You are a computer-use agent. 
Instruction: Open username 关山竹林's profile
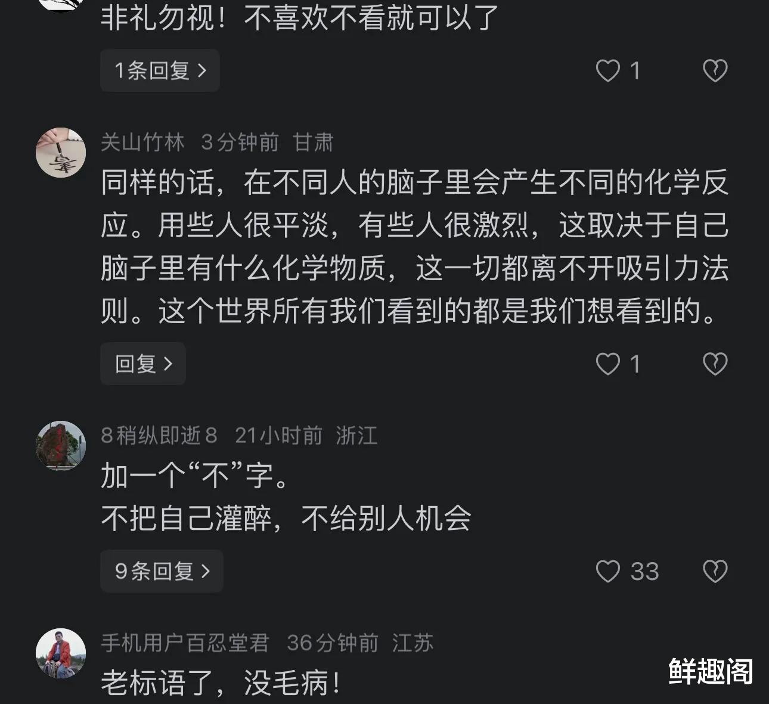142,142
